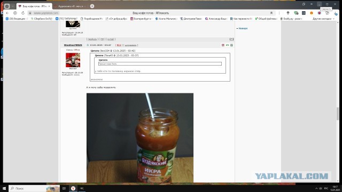This screenshot has width=342, height=192.
Task: Open the three-dot page menu in address bar
Action: click(279, 13)
